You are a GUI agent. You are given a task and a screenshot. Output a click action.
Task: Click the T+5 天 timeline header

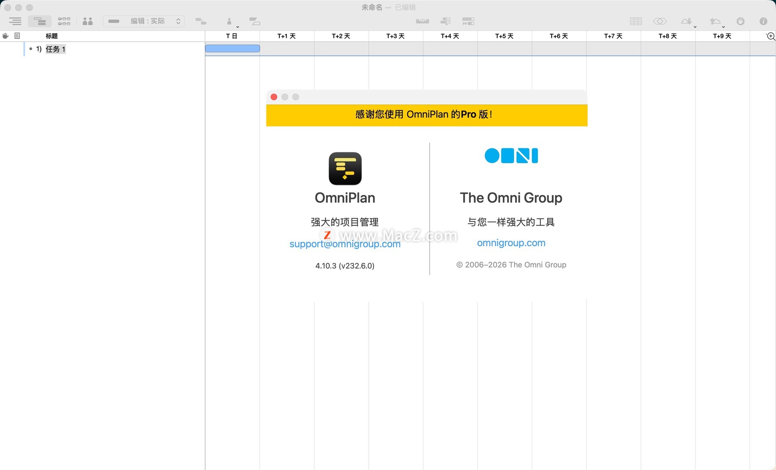point(504,36)
